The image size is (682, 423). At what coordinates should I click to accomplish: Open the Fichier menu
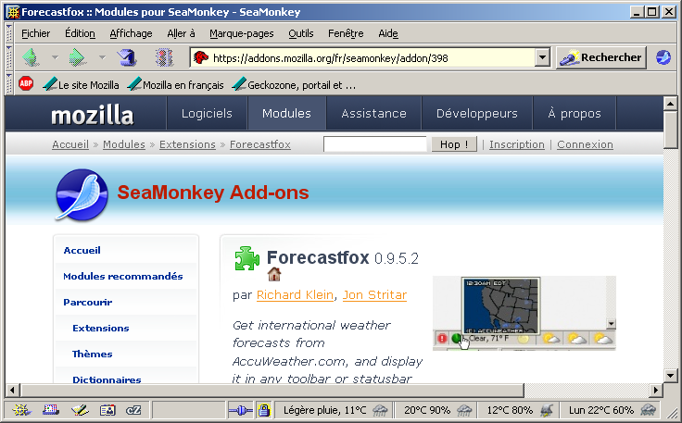35,33
